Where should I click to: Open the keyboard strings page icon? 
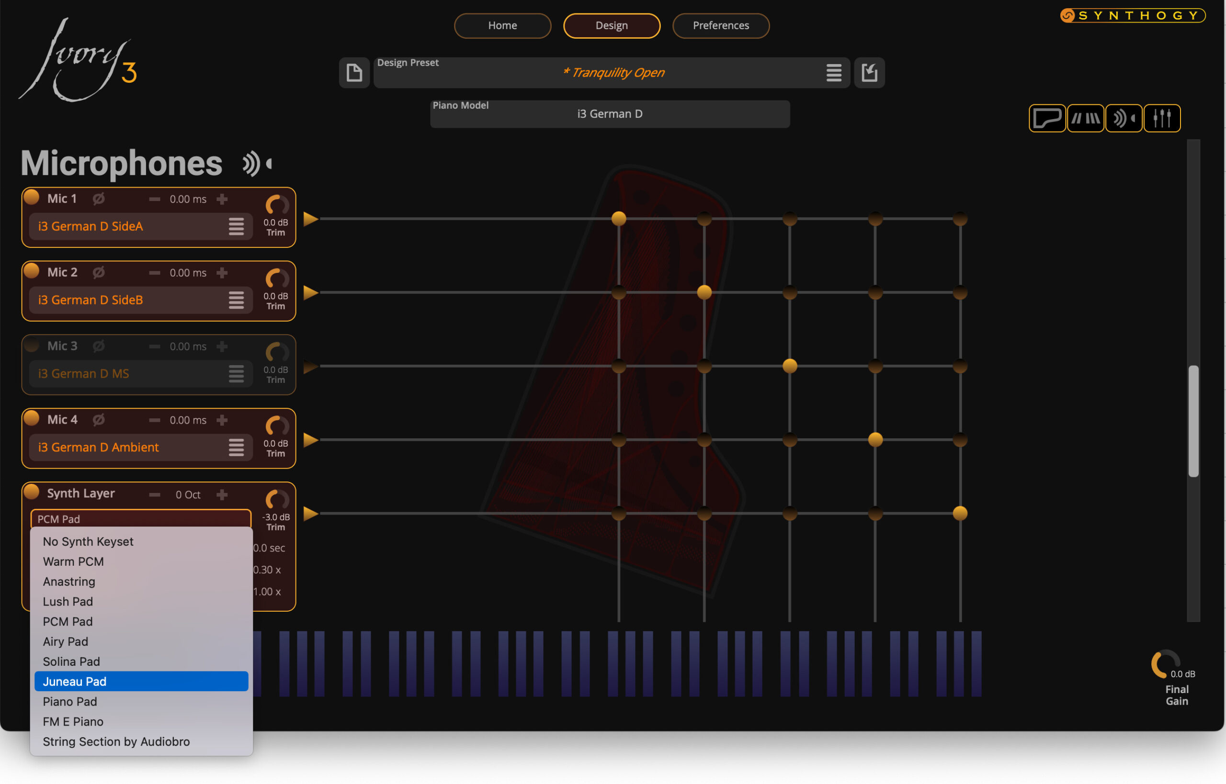[x=1085, y=118]
